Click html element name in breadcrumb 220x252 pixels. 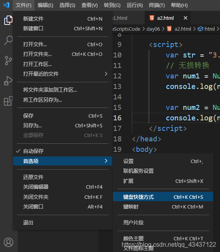[x=210, y=29]
